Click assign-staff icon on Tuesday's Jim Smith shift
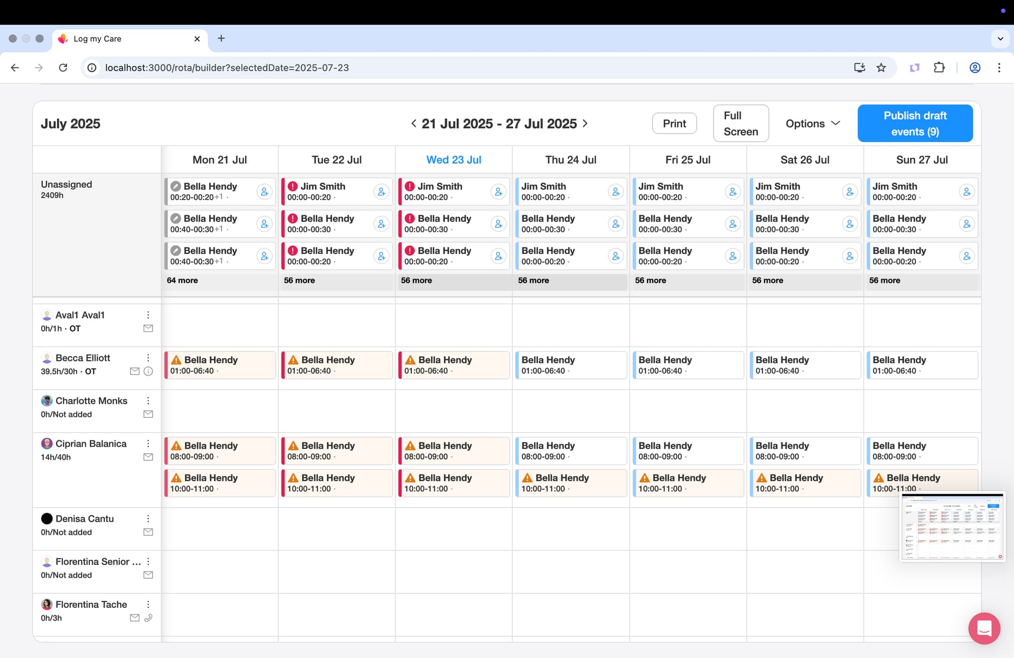 click(381, 192)
